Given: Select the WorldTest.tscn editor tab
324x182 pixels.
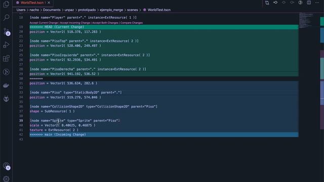Looking at the screenshot, I should click(32, 3).
